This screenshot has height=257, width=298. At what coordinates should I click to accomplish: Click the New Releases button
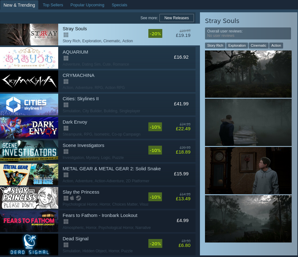click(x=177, y=18)
